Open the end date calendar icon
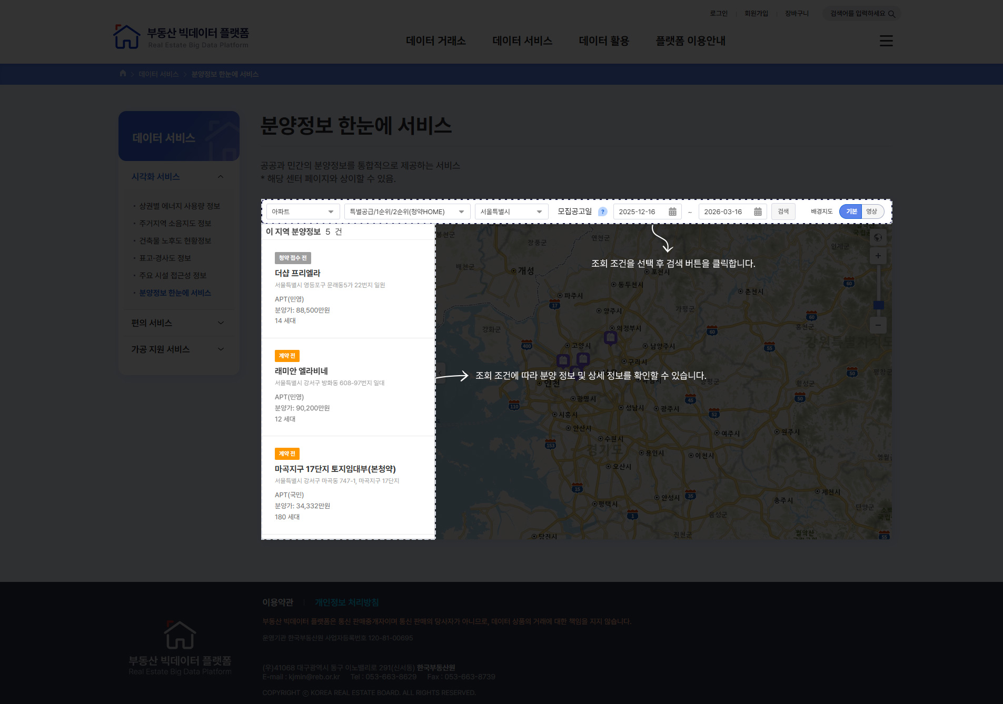This screenshot has width=1003, height=704. click(x=758, y=212)
